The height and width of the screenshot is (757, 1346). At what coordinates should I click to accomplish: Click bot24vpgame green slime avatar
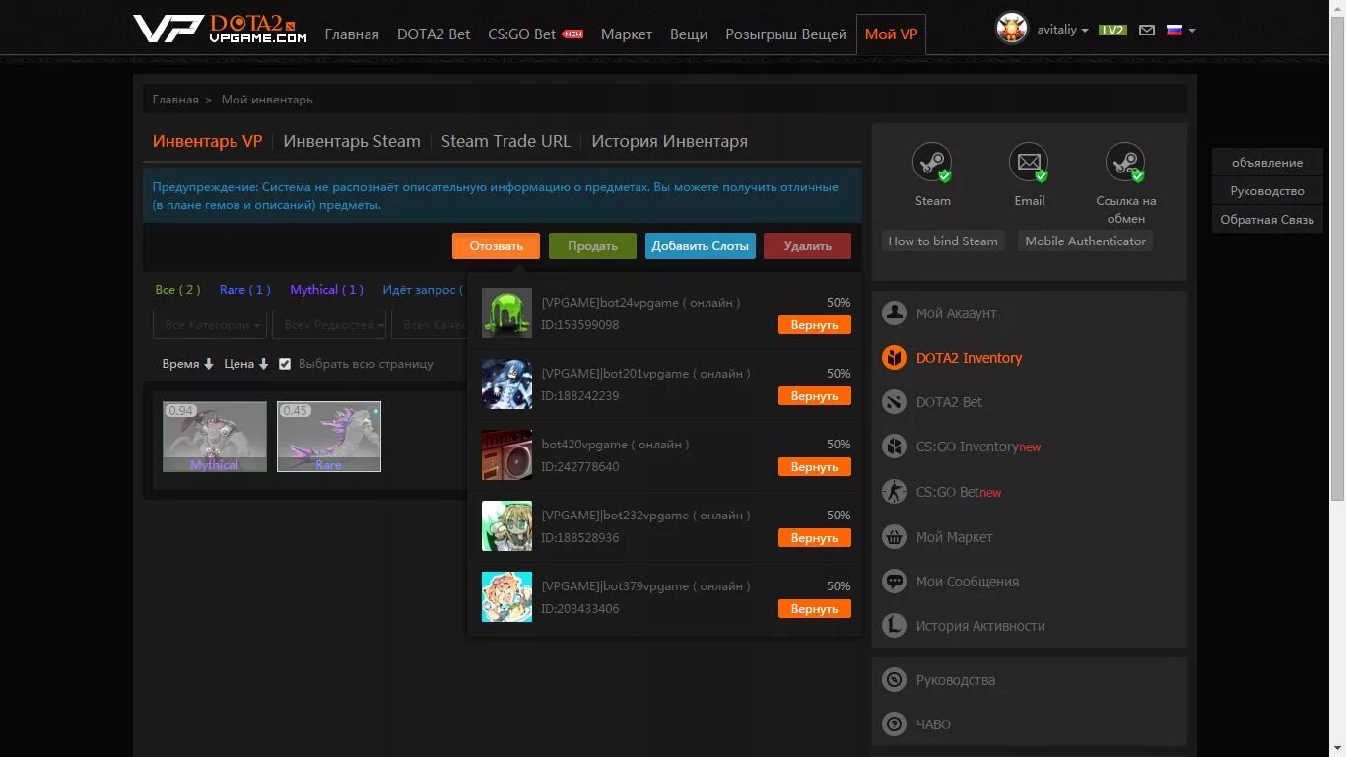point(506,313)
